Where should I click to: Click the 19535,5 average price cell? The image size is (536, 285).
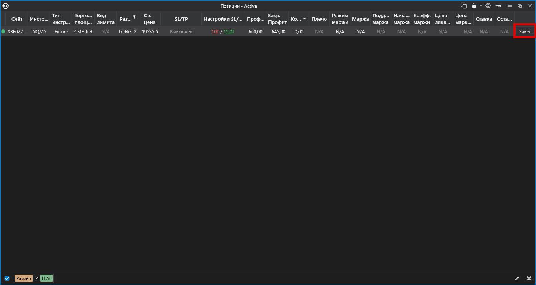pyautogui.click(x=150, y=32)
